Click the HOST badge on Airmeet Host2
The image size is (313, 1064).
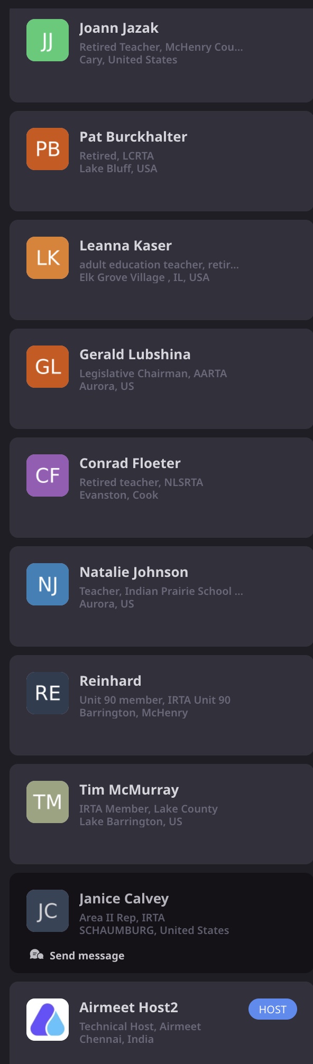(273, 1010)
